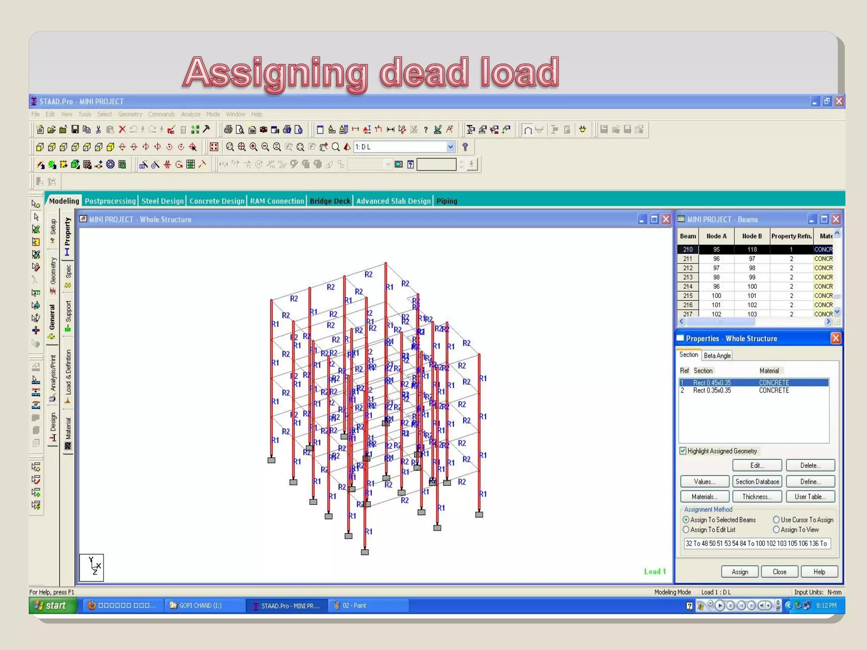867x650 pixels.
Task: Click Beams table scroll-down arrow
Action: pyautogui.click(x=837, y=312)
